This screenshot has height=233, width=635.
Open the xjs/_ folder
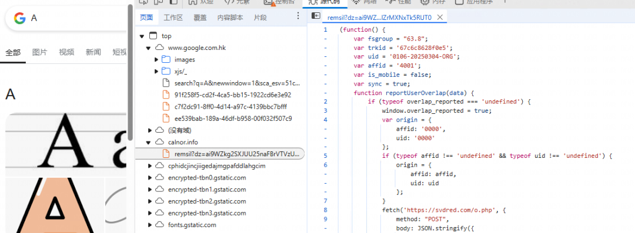click(x=181, y=71)
